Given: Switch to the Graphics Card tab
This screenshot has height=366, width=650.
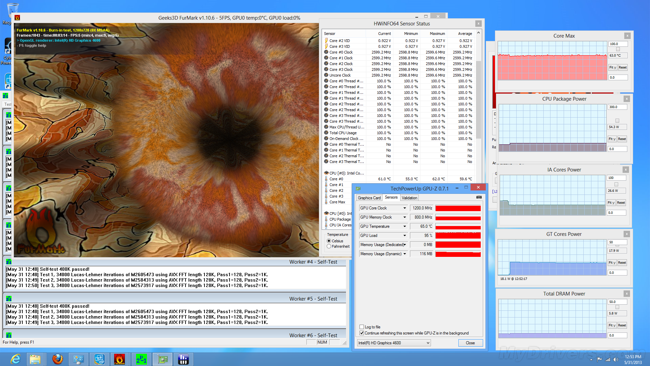Looking at the screenshot, I should [369, 198].
